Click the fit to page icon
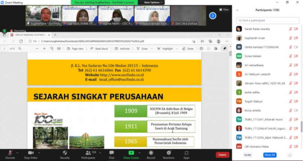Viewport: 303px width, 161px height. (59, 49)
